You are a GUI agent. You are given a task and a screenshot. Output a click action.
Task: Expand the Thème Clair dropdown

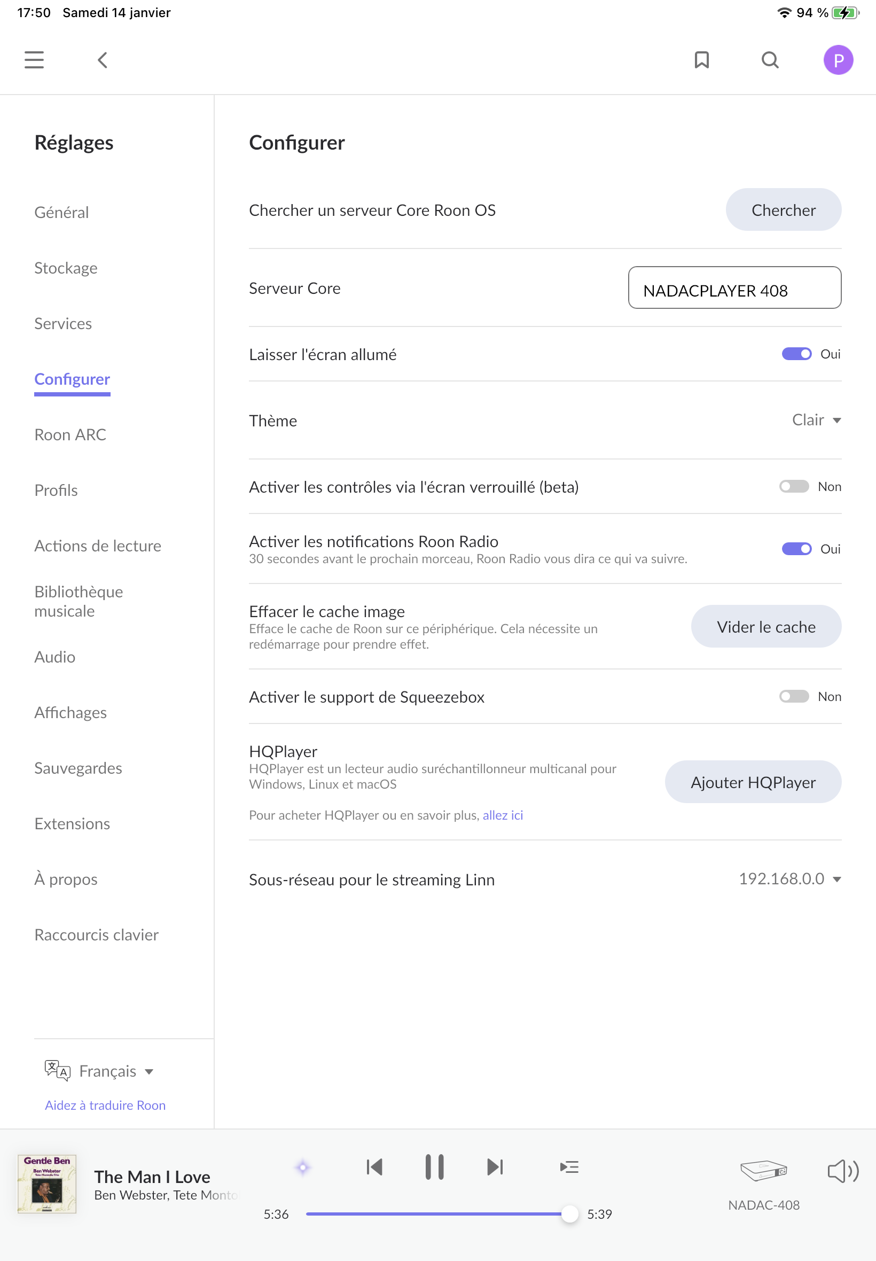tap(816, 420)
